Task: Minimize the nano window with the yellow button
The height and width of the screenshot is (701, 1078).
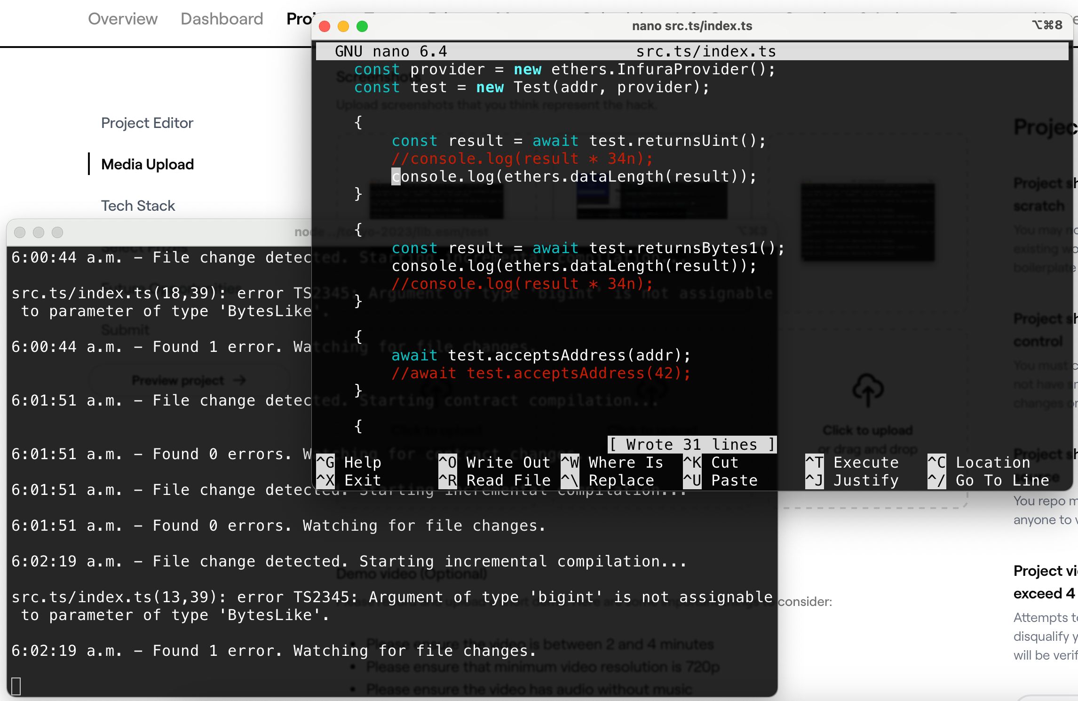Action: 343,26
